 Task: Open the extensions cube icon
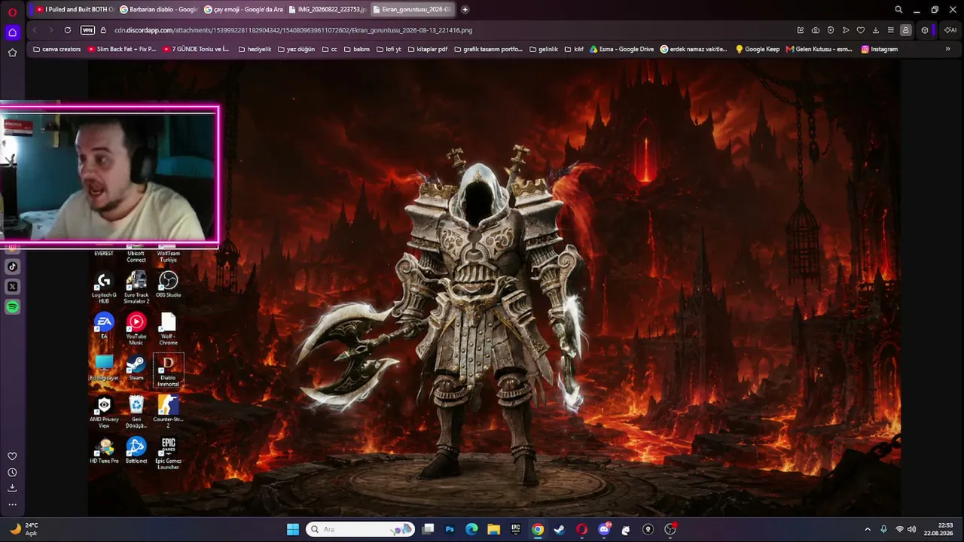point(925,30)
